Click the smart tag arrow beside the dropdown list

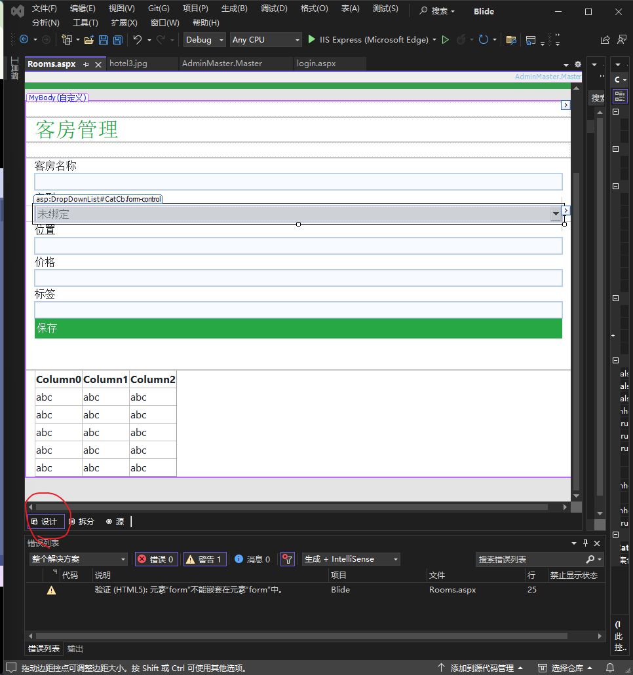[566, 211]
